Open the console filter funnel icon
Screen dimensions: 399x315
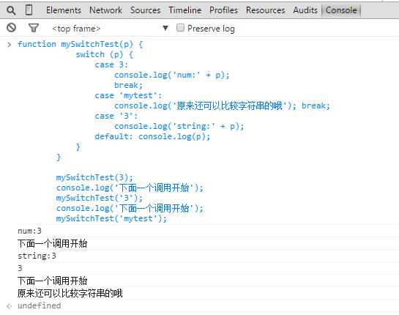(34, 28)
